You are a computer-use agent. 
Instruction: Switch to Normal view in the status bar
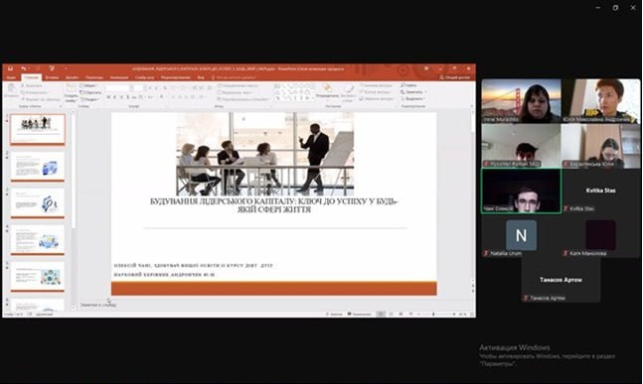pos(381,314)
